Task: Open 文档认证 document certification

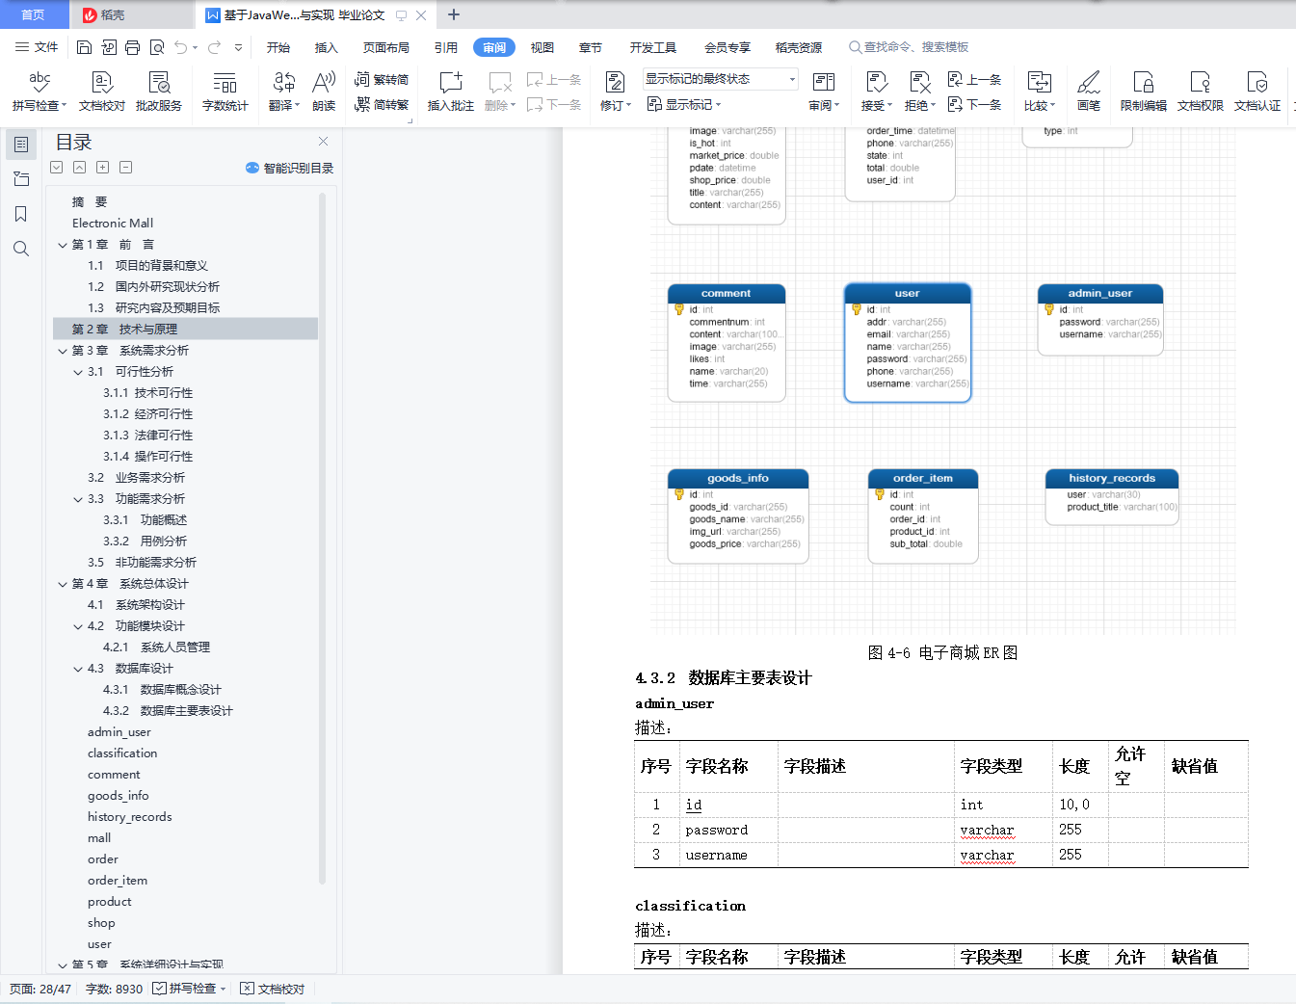Action: point(1257,92)
